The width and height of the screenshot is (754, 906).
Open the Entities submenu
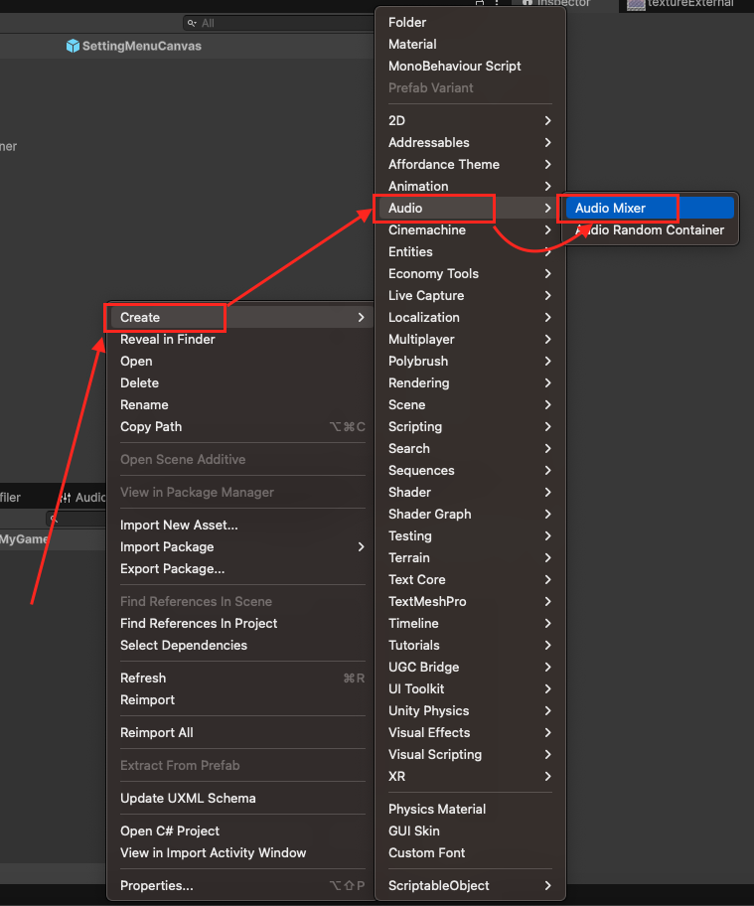coord(470,252)
